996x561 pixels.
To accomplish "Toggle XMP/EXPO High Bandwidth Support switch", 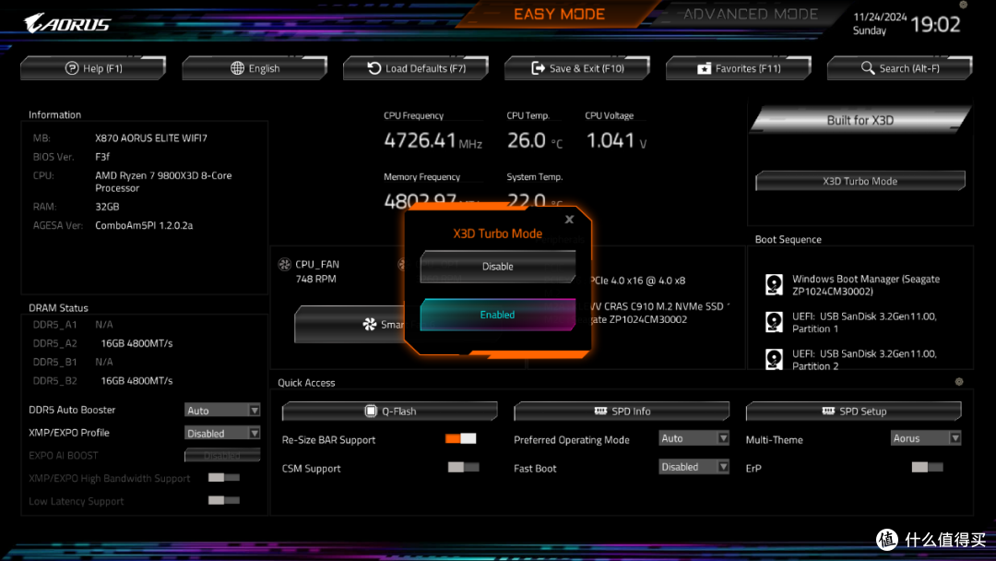I will (223, 477).
